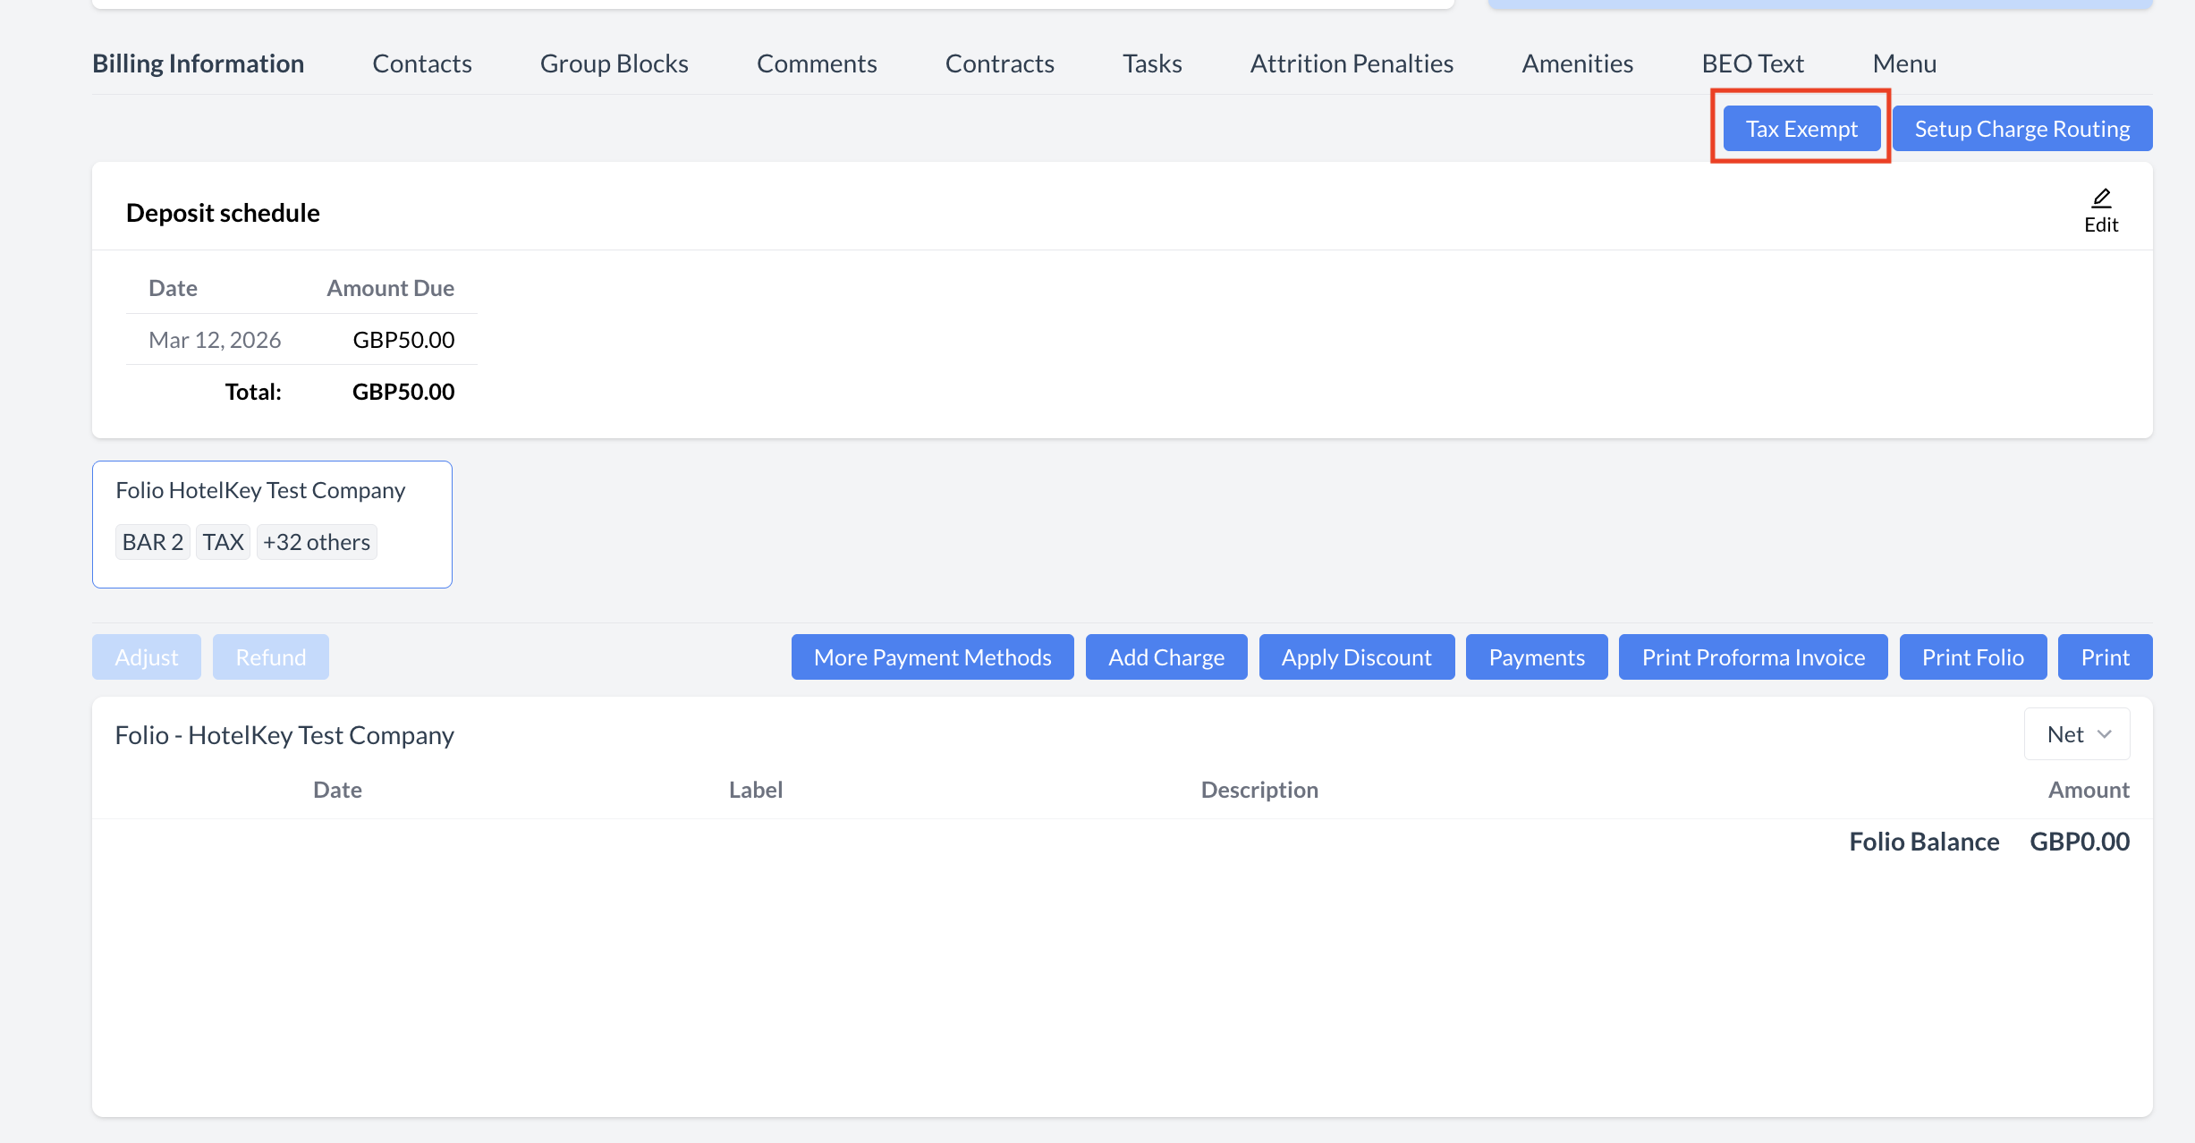Open More Payment Methods
2195x1143 pixels.
[932, 657]
